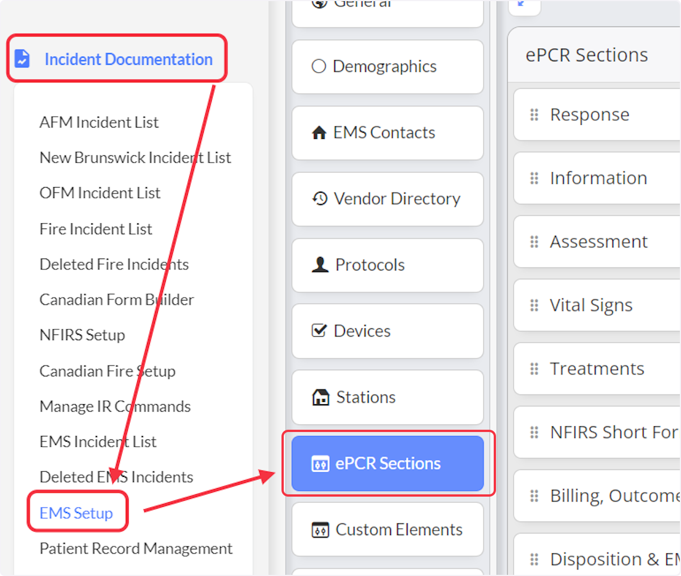Click the Protocols person icon
This screenshot has height=576, width=681.
coord(320,265)
